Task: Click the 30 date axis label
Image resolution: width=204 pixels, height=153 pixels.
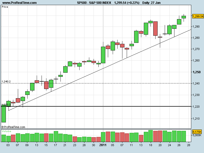Action: pos(93,145)
